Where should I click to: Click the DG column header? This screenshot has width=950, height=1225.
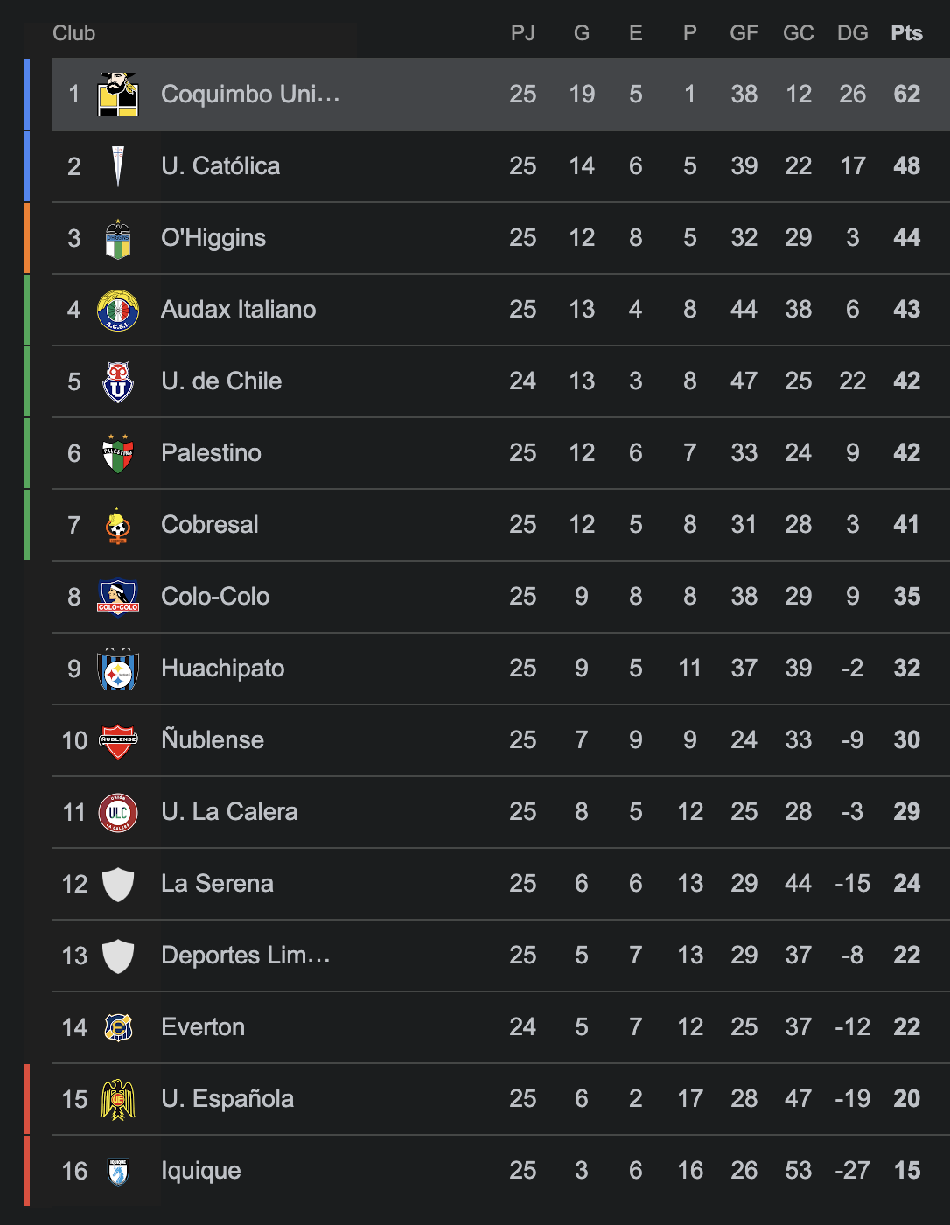point(852,33)
